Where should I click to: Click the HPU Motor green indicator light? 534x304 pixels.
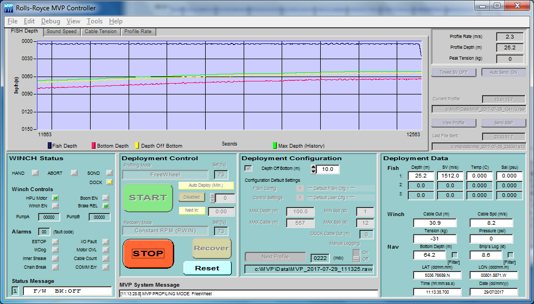click(55, 198)
